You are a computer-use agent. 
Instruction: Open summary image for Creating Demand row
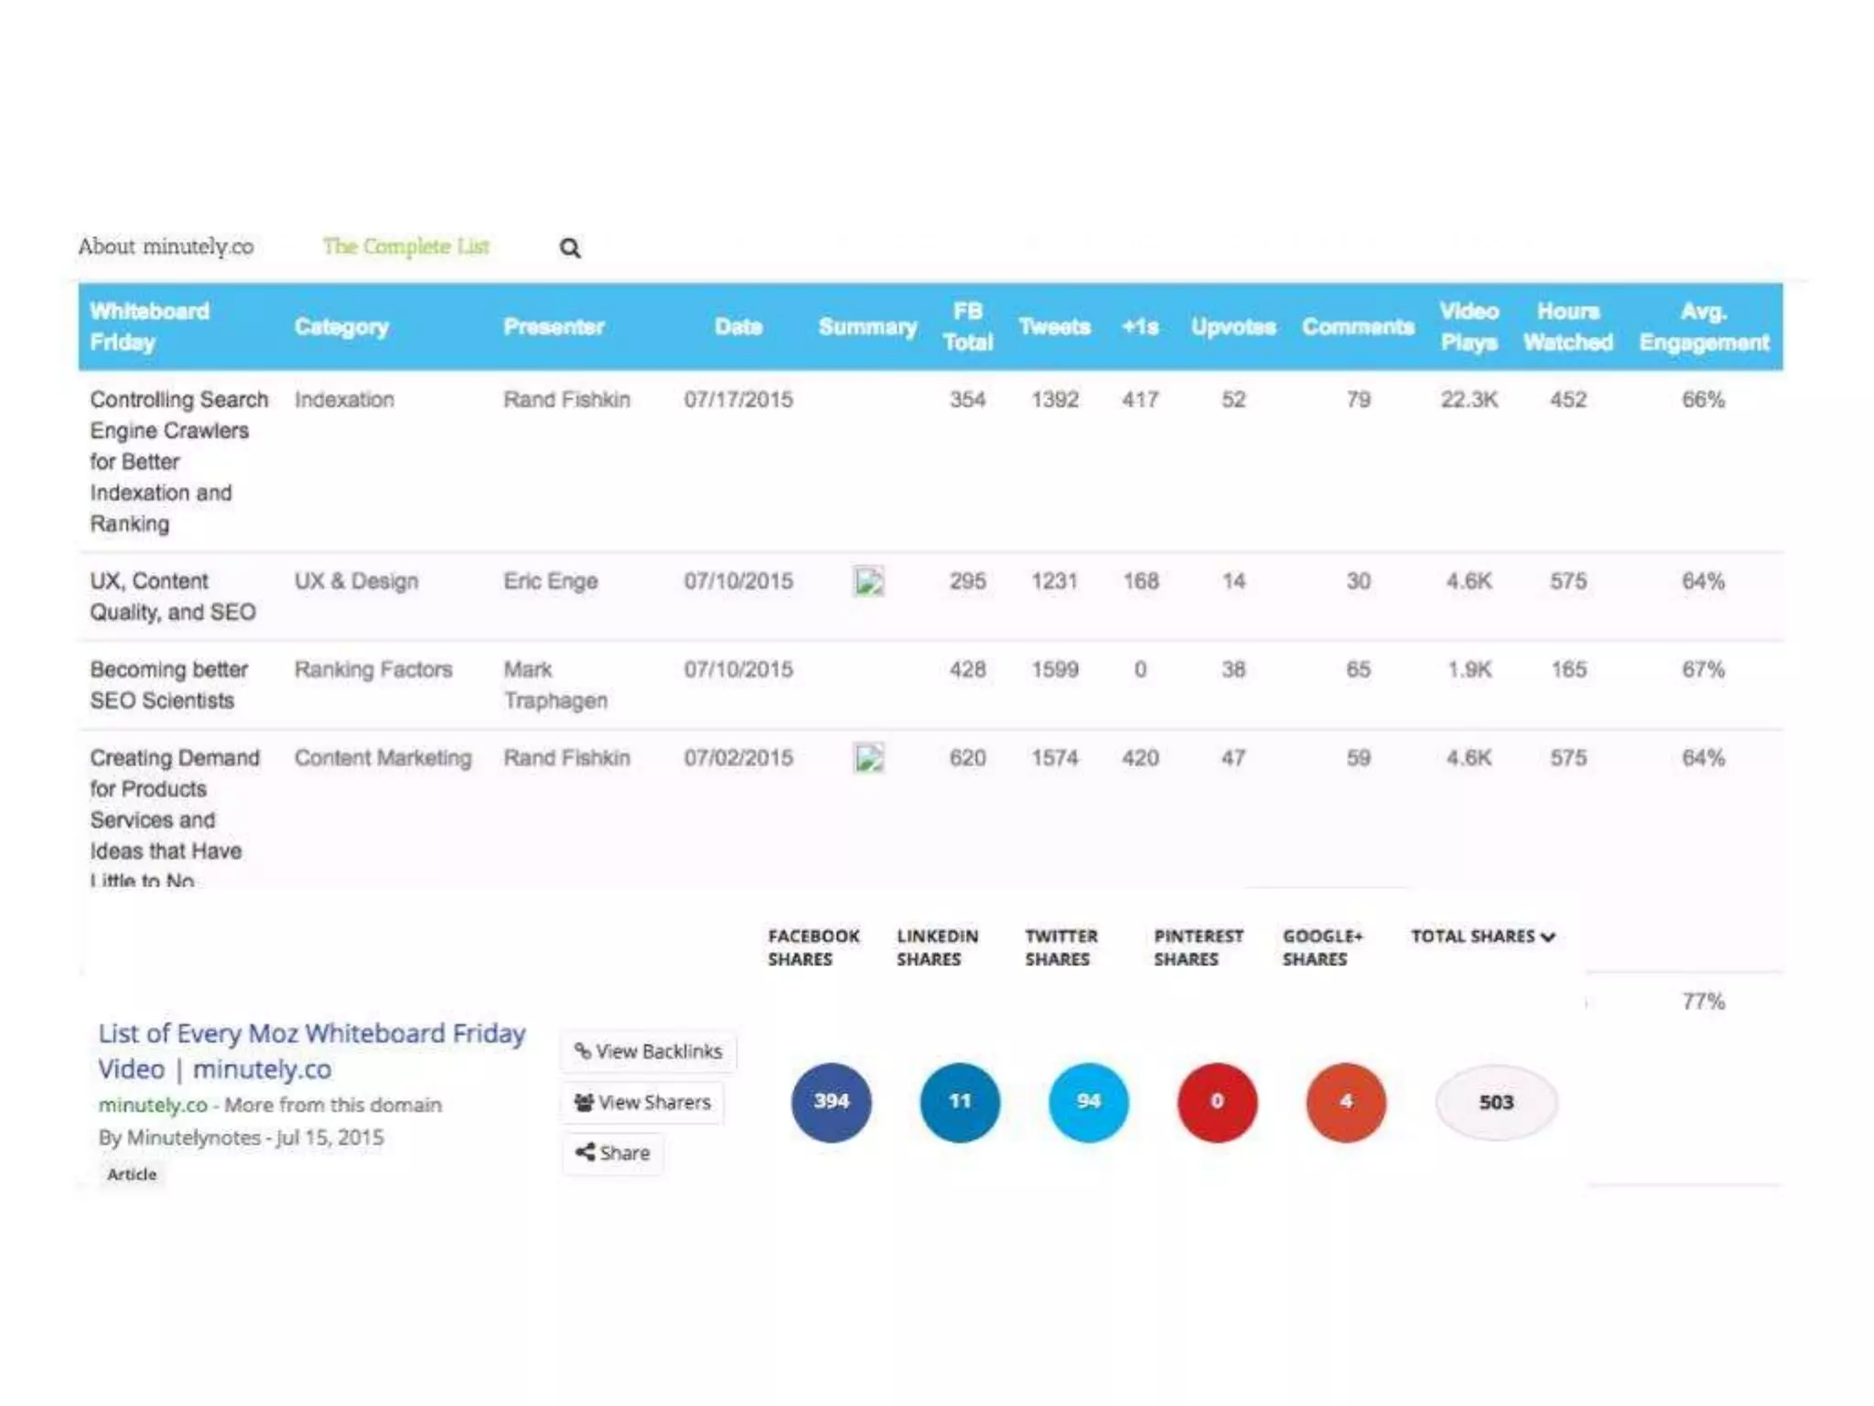tap(868, 758)
